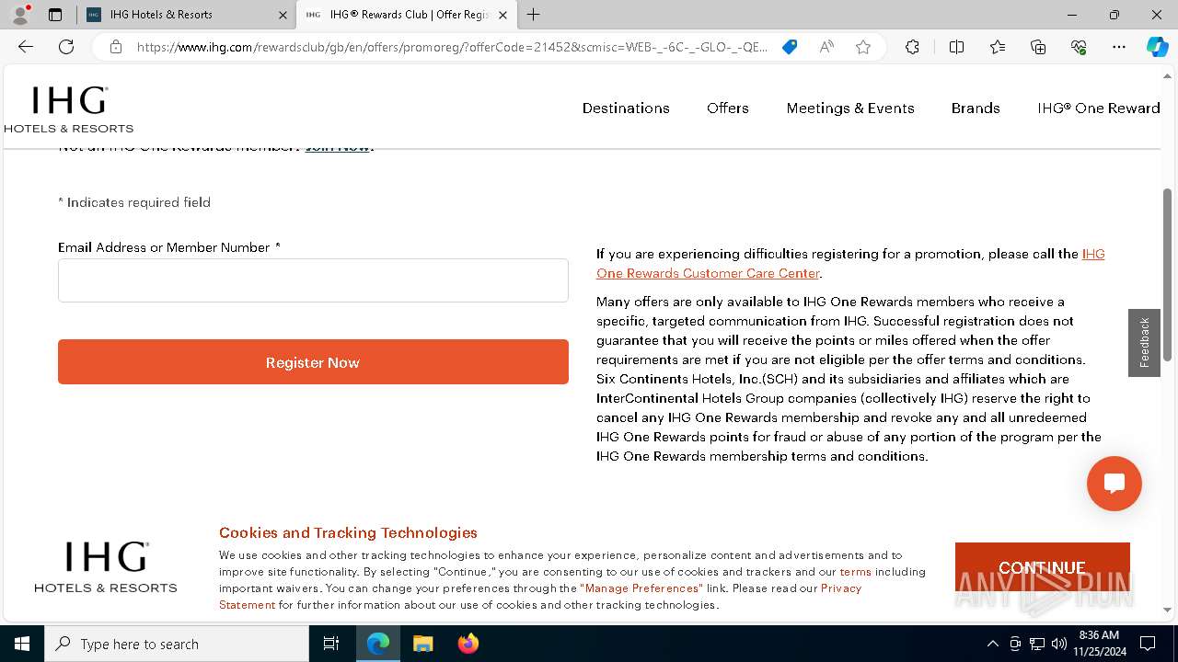This screenshot has height=662, width=1178.
Task: Show hidden system tray icons chevron
Action: (992, 644)
